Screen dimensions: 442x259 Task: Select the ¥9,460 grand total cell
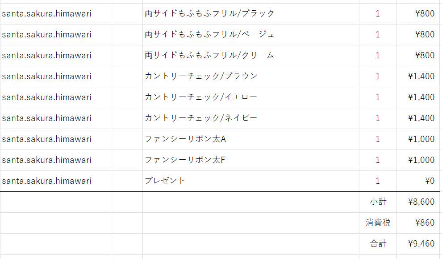[x=421, y=243]
